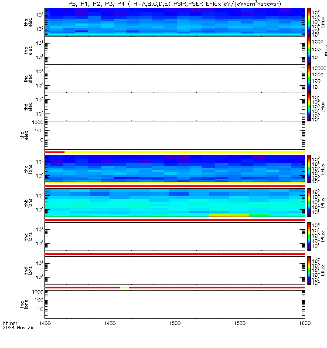Screen dimensions: 327x348
Task: Click the red bar below thb ions panel
Action: click(x=175, y=220)
